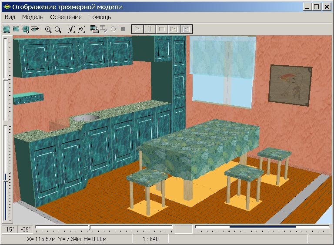
Task: Minimize the 3D model window
Action: [307, 7]
